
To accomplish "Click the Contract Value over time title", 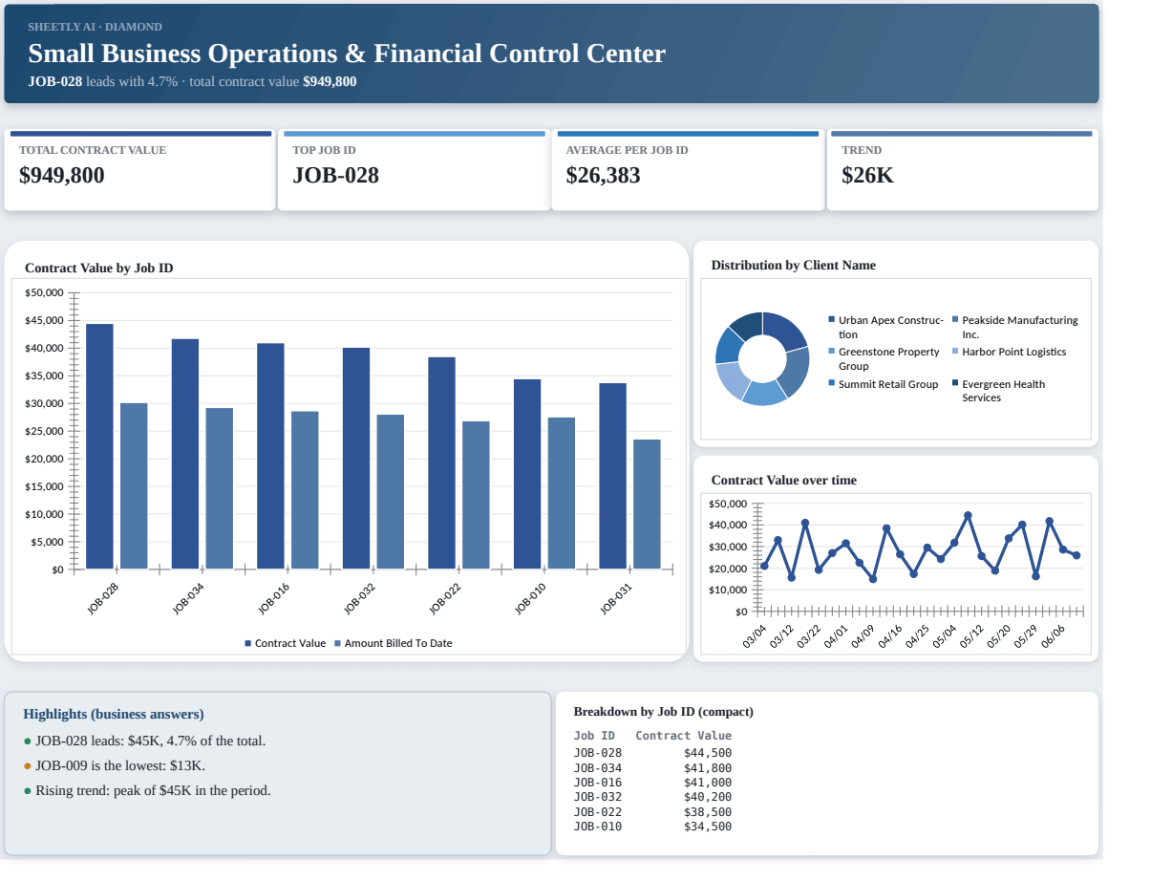I will pyautogui.click(x=784, y=480).
